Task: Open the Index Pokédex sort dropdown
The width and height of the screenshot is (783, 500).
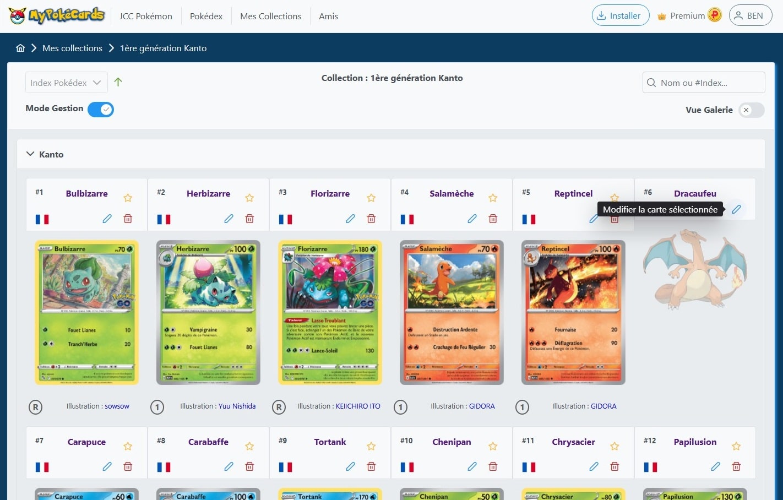Action: coord(66,82)
